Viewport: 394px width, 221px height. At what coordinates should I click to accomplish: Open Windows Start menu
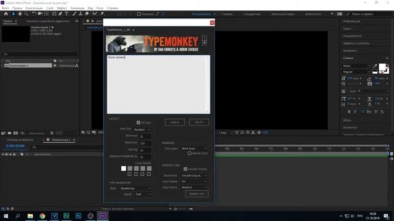(6, 215)
